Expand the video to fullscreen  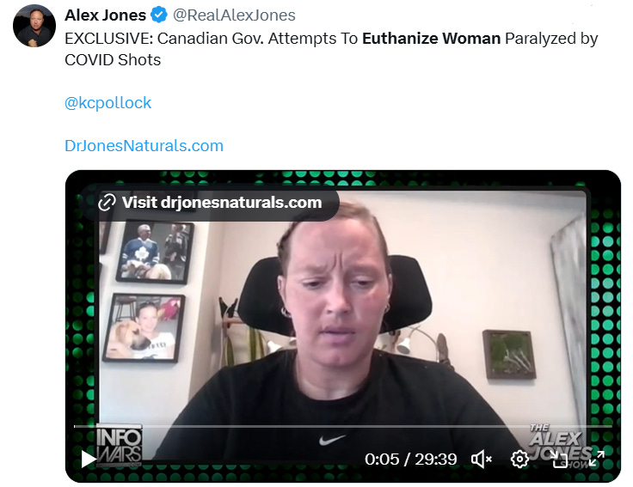point(596,459)
